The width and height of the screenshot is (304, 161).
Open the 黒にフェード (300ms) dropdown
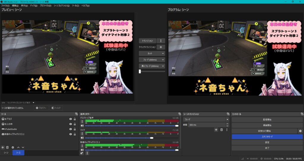pyautogui.click(x=152, y=66)
